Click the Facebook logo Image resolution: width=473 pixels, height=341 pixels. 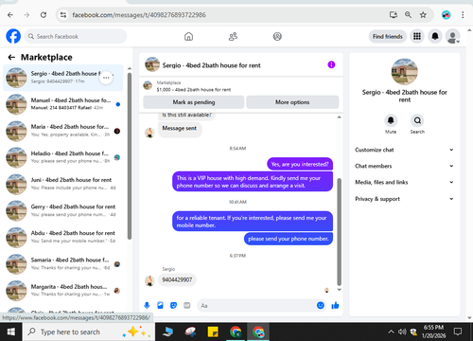13,36
